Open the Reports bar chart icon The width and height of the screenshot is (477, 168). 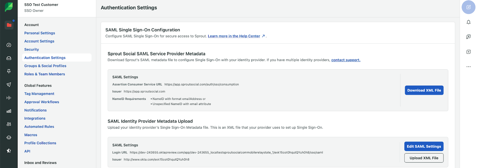tap(9, 111)
